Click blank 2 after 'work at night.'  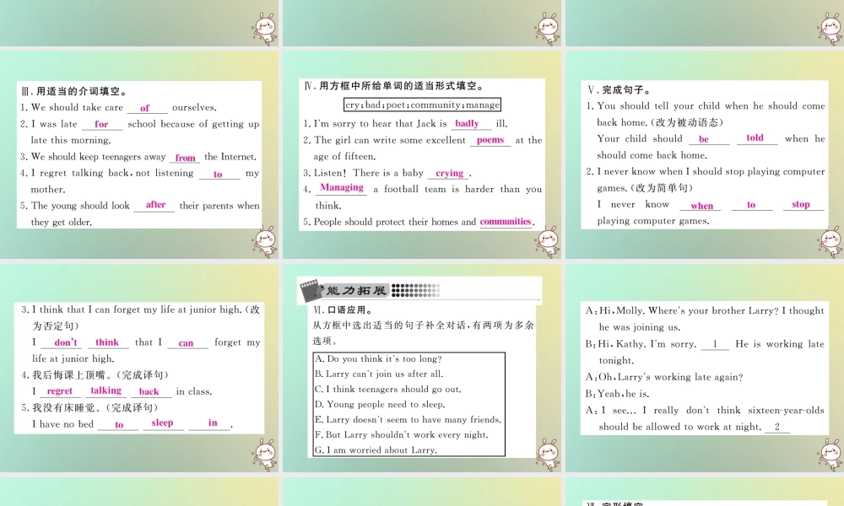click(776, 427)
